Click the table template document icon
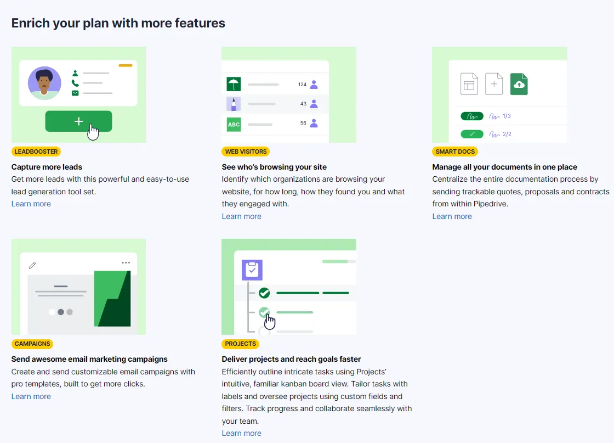 pos(469,84)
